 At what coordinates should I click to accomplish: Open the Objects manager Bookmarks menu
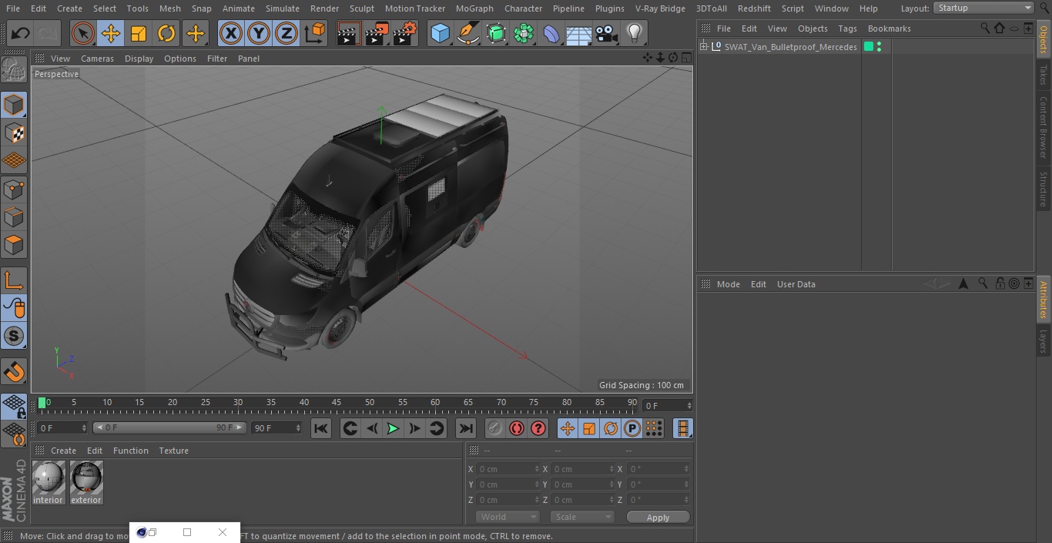(x=889, y=28)
